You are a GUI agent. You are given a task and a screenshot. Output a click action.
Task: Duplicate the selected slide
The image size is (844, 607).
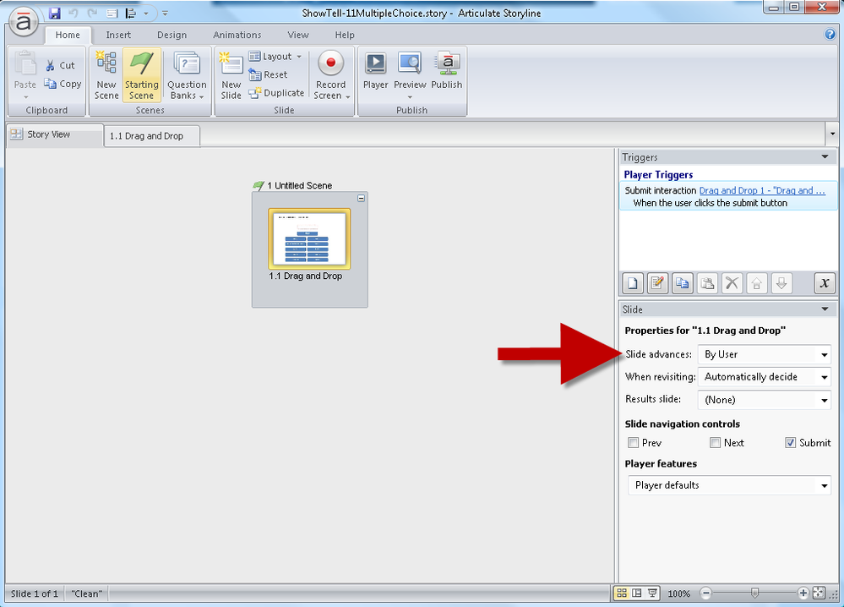click(276, 93)
